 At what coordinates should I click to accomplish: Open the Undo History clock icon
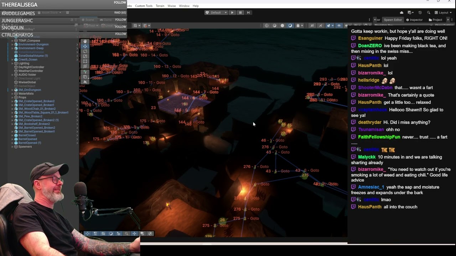420,12
